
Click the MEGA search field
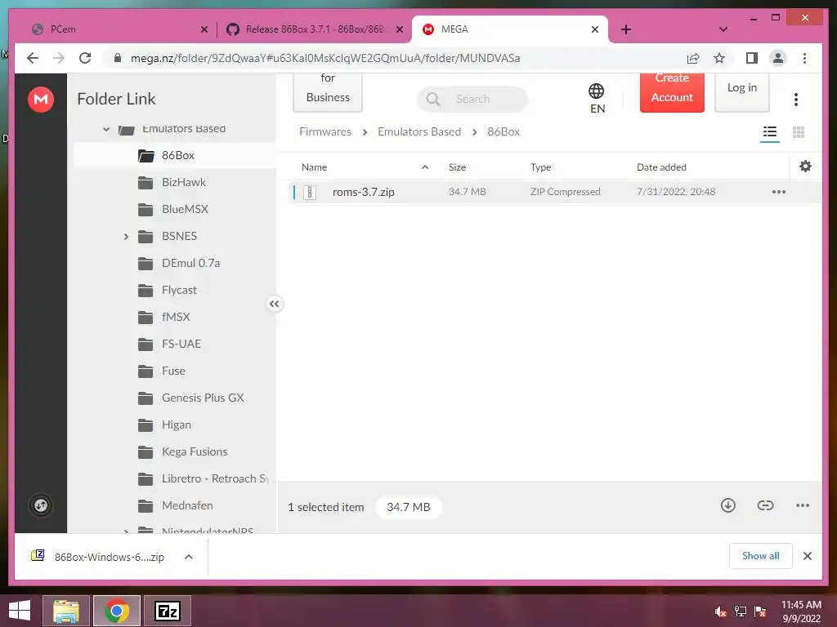click(x=472, y=99)
